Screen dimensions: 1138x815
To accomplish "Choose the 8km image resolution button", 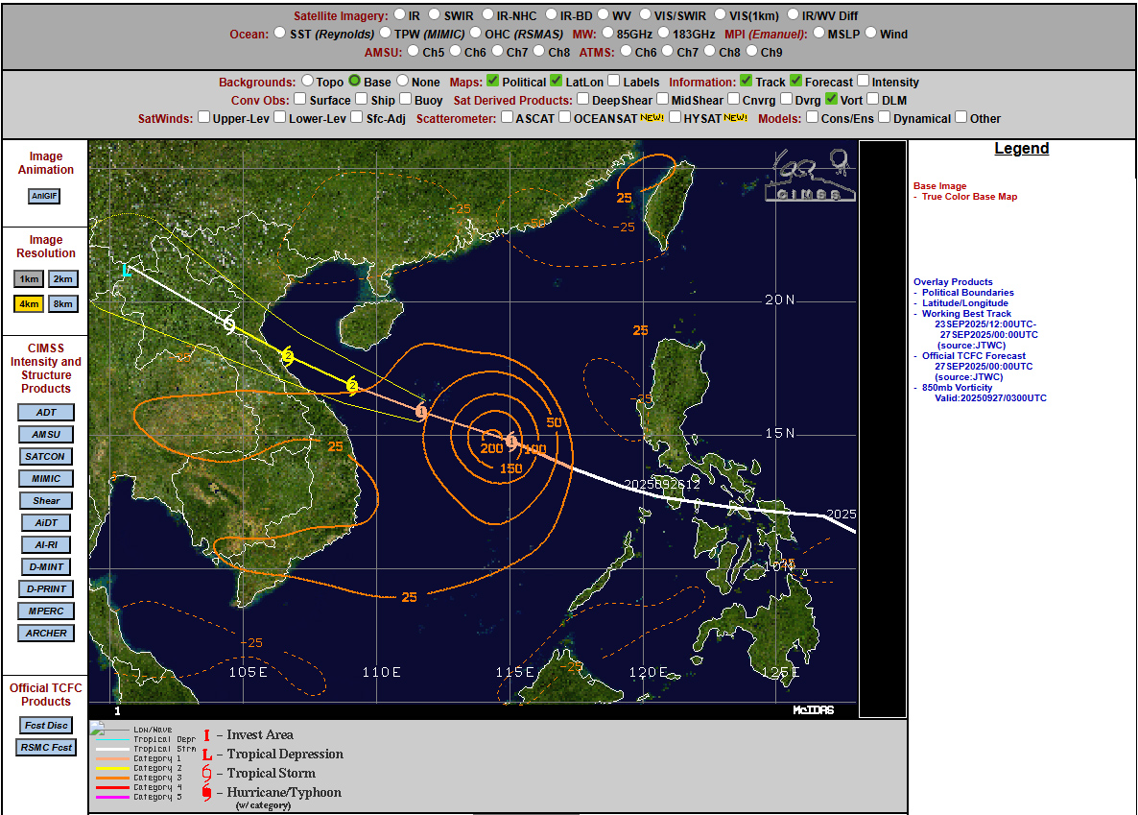I will [62, 303].
